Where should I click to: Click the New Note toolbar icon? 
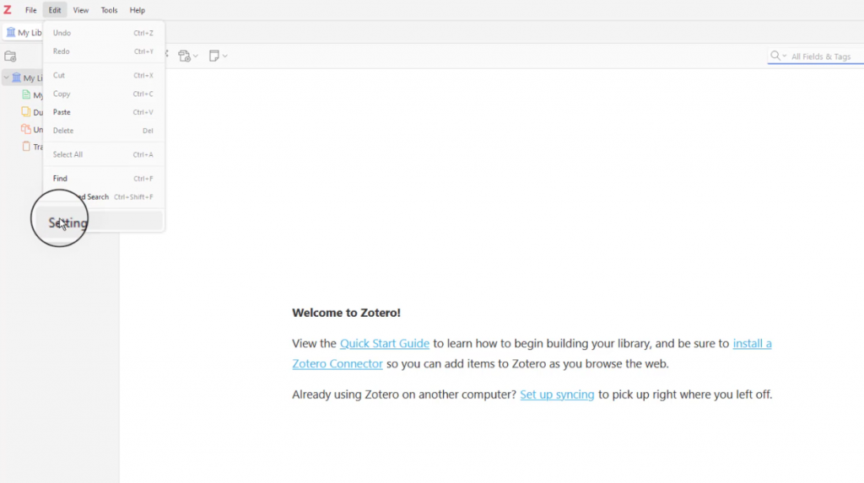(x=214, y=56)
